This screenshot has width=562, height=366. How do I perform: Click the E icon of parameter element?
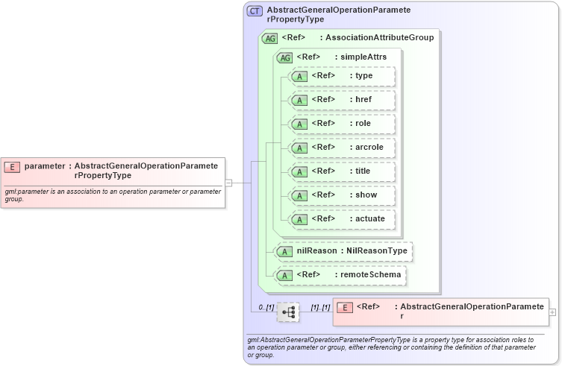point(12,167)
